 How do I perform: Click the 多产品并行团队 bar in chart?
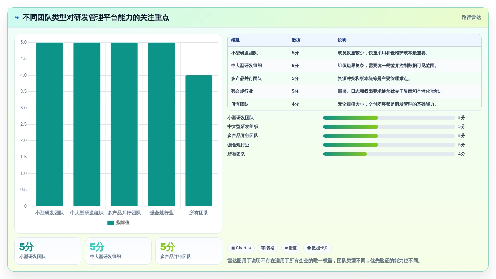(x=124, y=124)
